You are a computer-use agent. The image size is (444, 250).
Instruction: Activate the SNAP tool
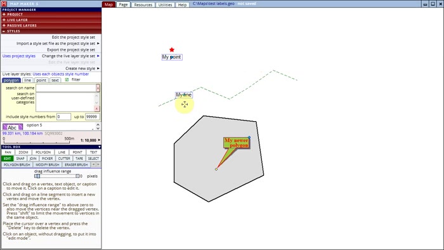coord(20,159)
